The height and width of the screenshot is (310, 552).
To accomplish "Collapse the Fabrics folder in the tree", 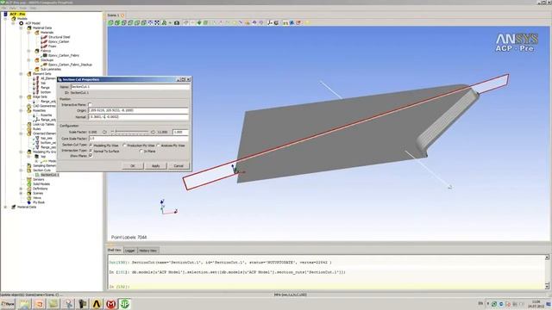I will (x=28, y=51).
